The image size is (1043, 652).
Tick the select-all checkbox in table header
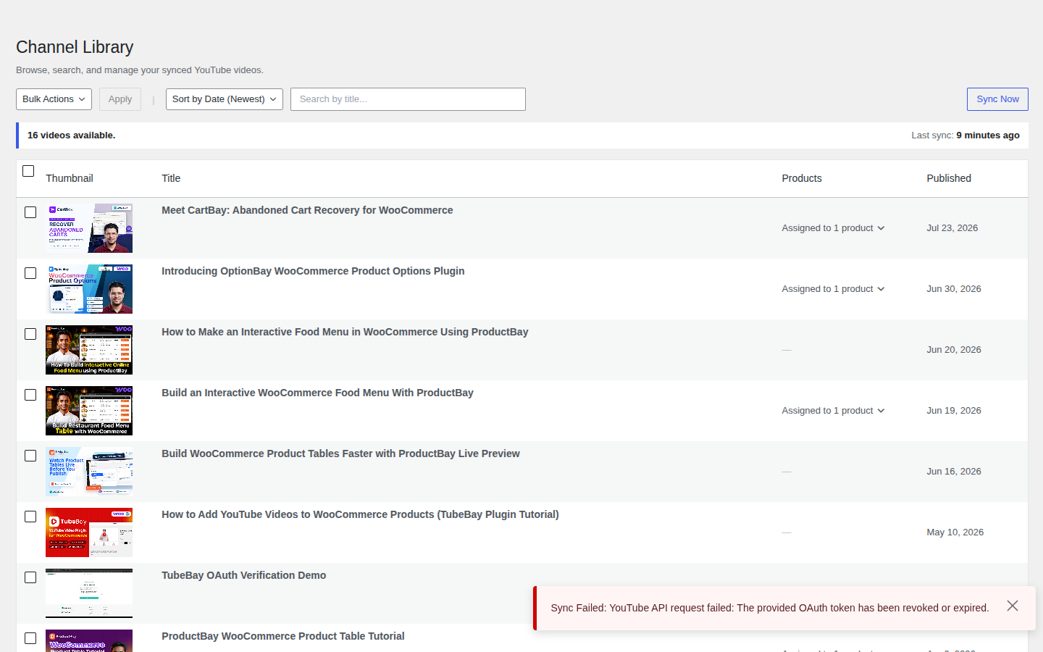28,171
